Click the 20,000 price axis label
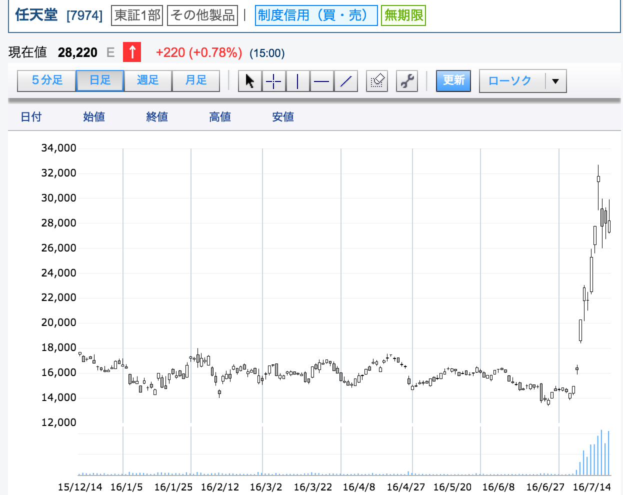This screenshot has width=623, height=495. pos(58,322)
